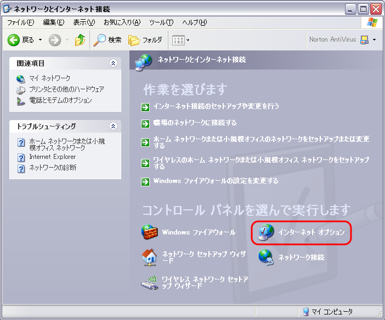
Task: Open Windows ファイアウォール control panel label
Action: click(199, 232)
